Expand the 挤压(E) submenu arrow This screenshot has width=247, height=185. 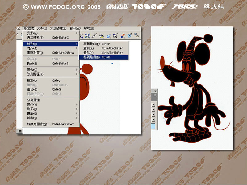click(x=77, y=113)
